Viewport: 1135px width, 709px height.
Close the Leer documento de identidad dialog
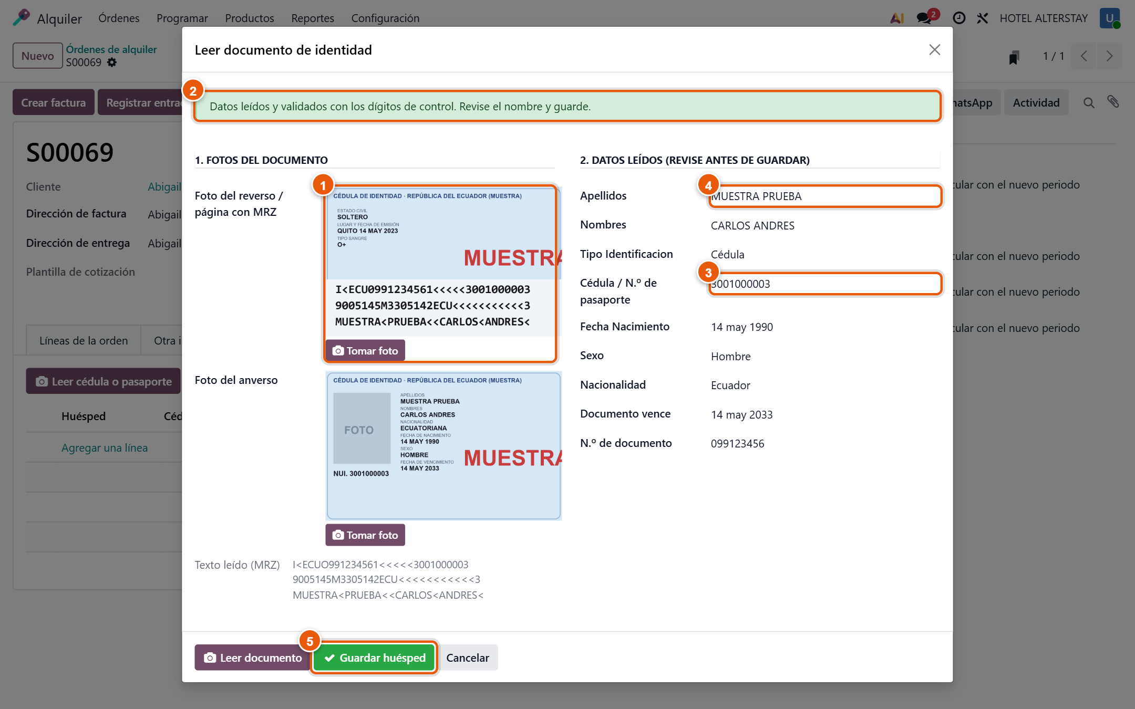click(x=934, y=50)
